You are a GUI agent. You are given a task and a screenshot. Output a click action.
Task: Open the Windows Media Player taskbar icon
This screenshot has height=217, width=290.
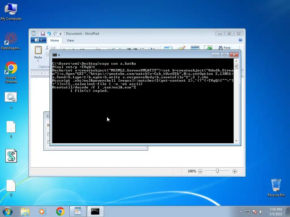tap(42, 211)
